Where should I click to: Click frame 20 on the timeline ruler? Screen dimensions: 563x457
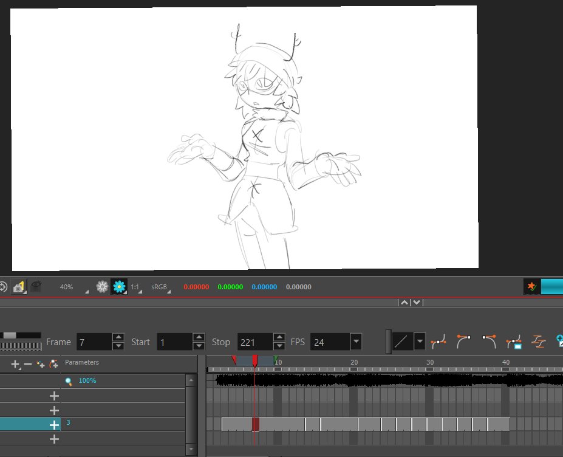click(354, 363)
